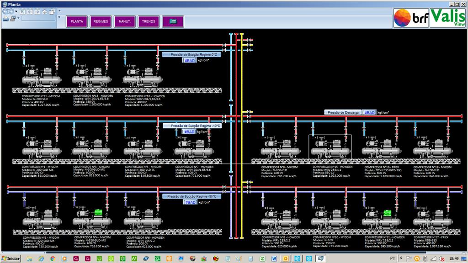Open the MANUT. maintenance screen
Image resolution: width=468 pixels, height=263 pixels.
[124, 21]
